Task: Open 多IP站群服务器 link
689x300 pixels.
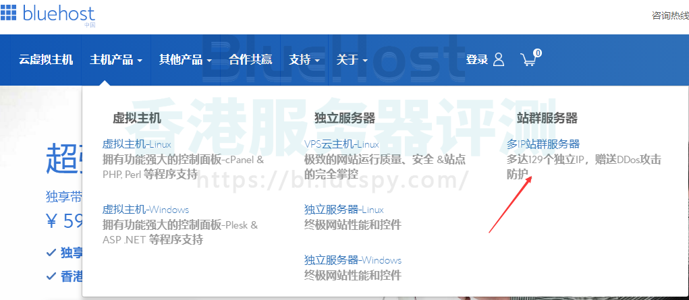Action: point(543,144)
